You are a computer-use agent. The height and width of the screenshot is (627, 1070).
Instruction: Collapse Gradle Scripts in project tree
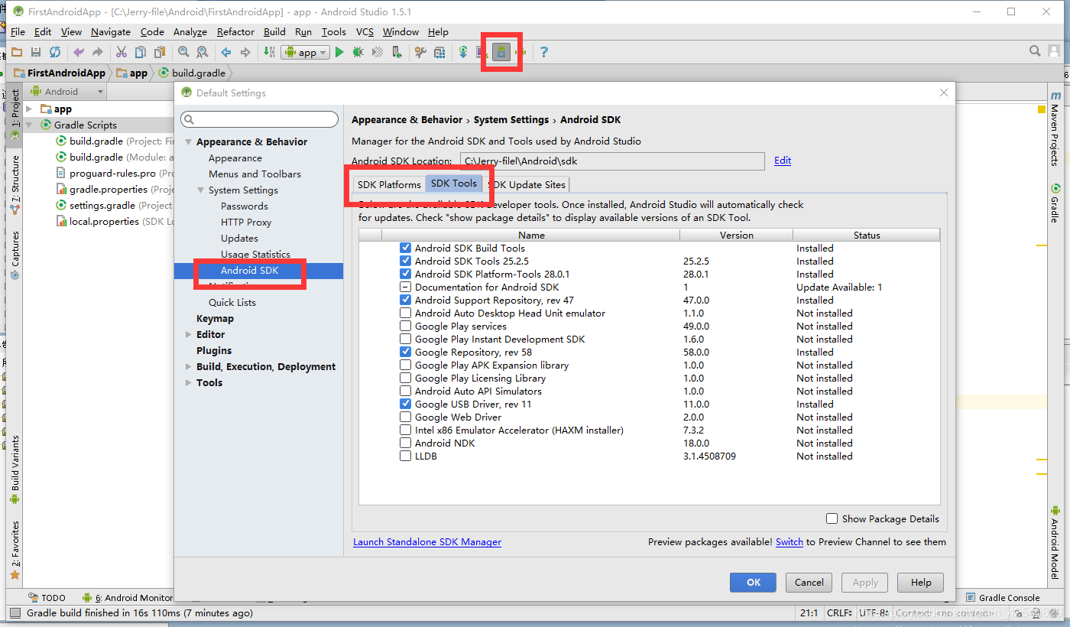pos(29,125)
